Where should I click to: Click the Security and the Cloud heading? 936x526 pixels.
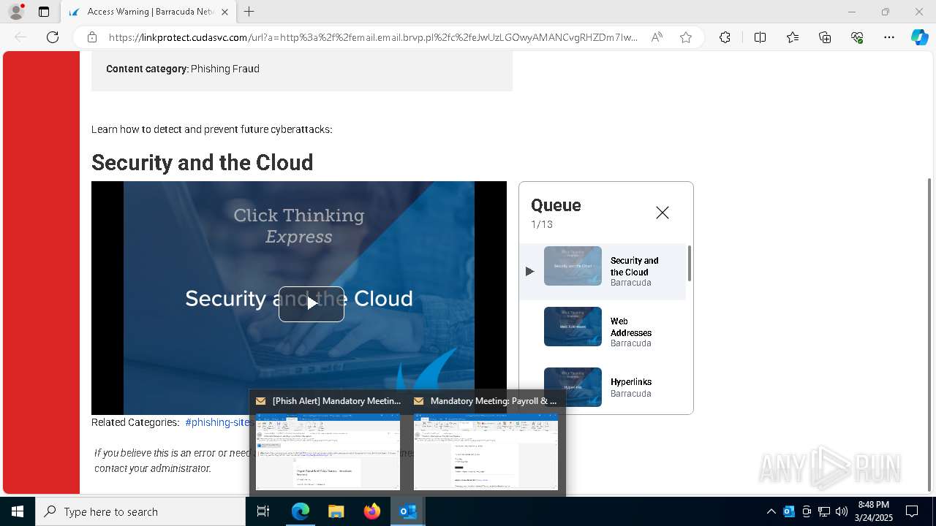click(x=203, y=162)
